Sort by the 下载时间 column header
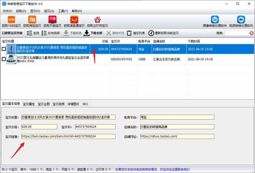This screenshot has height=173, width=255. tap(220, 41)
